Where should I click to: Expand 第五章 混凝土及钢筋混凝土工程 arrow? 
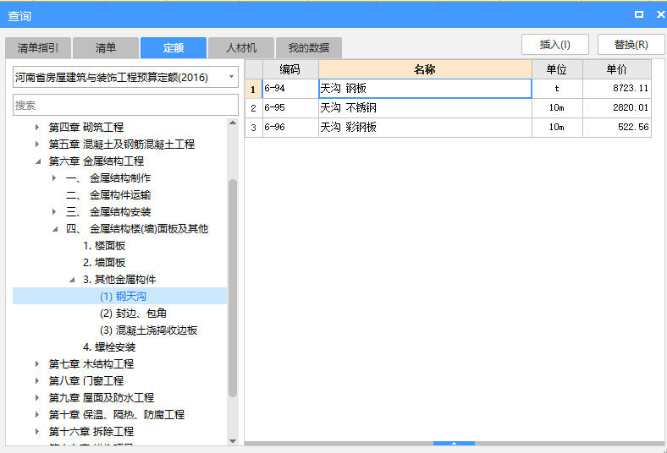pyautogui.click(x=37, y=144)
